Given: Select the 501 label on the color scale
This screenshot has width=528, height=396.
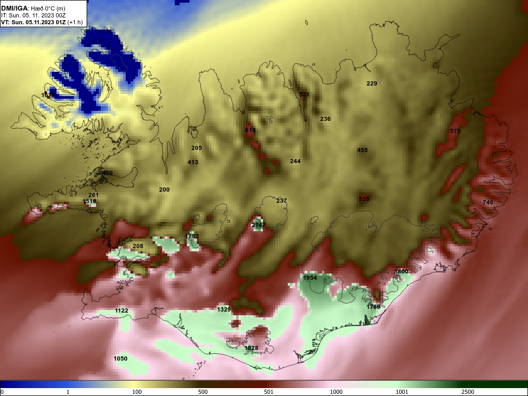Looking at the screenshot, I should click(x=269, y=392).
